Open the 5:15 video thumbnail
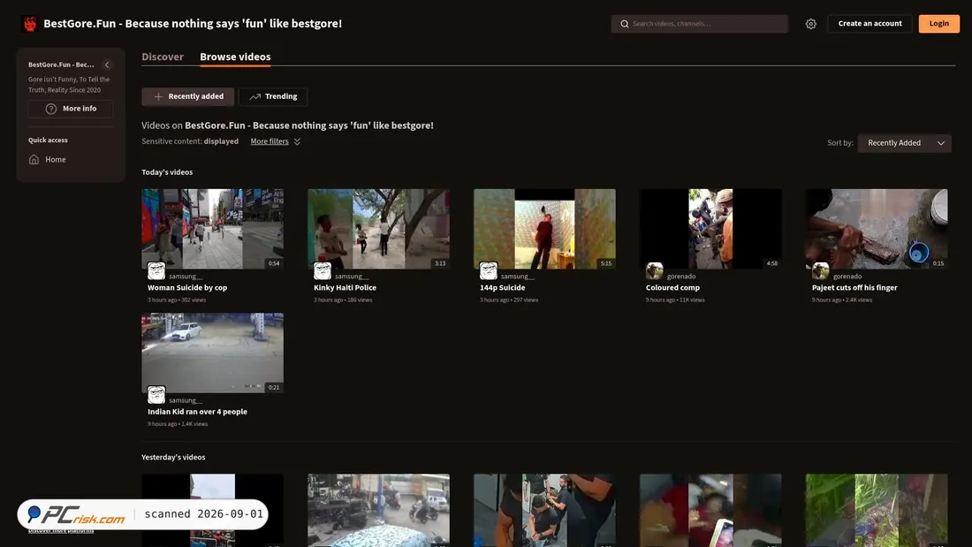 [545, 229]
